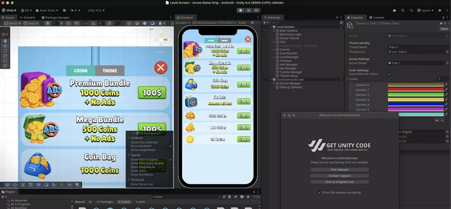Open the Layout dropdown
This screenshot has width=451, height=209.
426,11
